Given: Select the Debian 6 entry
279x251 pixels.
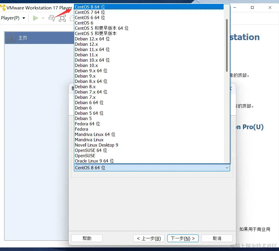Looking at the screenshot, I should (149, 108).
